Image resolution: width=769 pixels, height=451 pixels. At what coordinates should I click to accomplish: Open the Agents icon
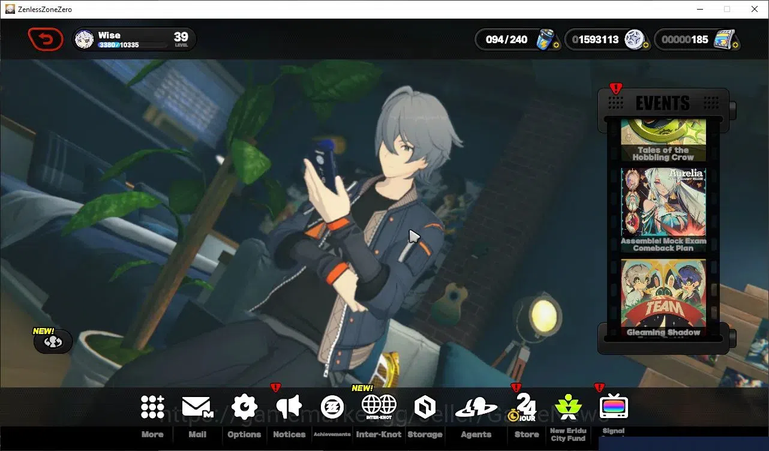(x=476, y=408)
